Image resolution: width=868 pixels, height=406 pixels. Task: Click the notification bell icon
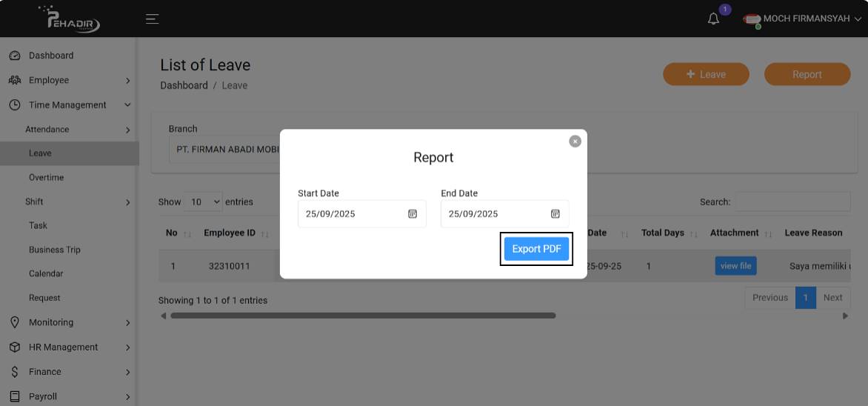tap(713, 19)
